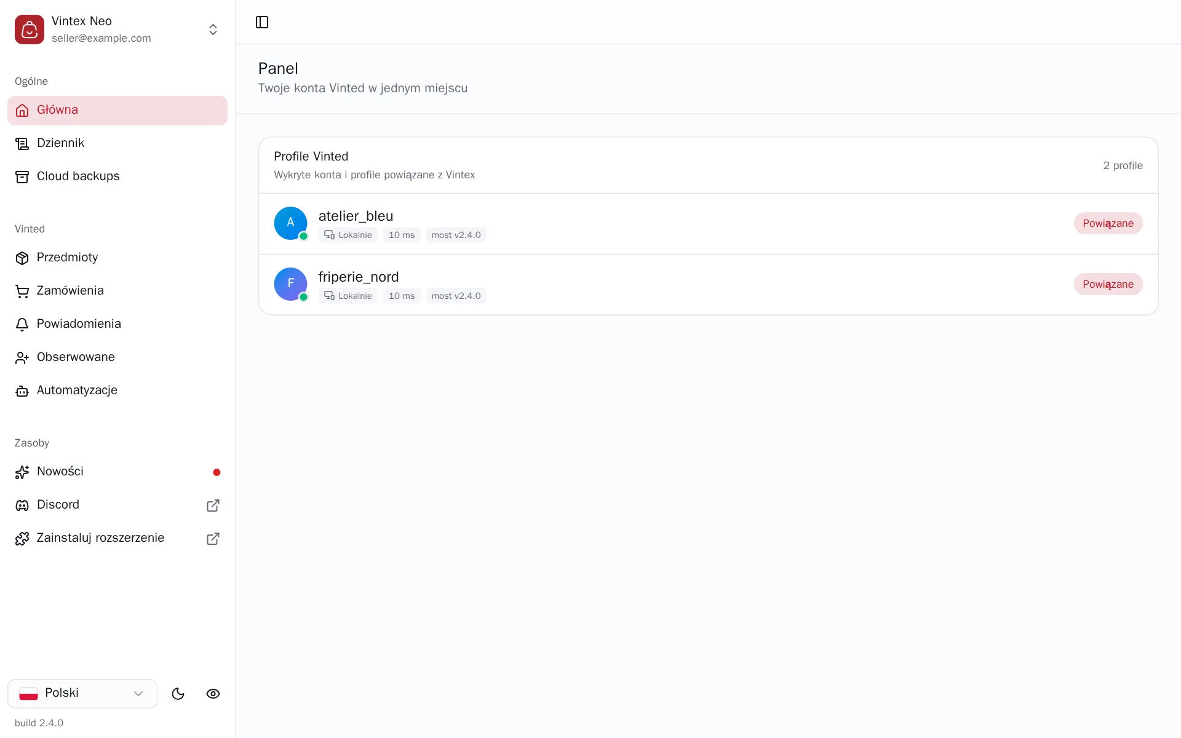Click the Obserwowane user-plus icon
1181x738 pixels.
point(22,357)
